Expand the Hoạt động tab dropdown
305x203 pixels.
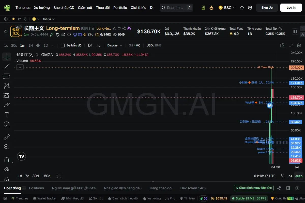tap(24, 188)
